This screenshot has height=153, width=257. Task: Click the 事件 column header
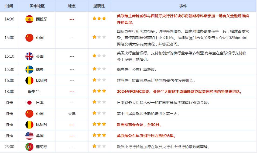183,6
